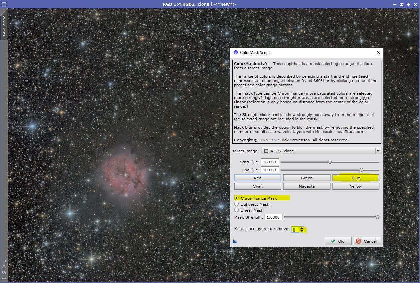
Task: Close the ColorMask Script dialog
Action: pos(378,52)
